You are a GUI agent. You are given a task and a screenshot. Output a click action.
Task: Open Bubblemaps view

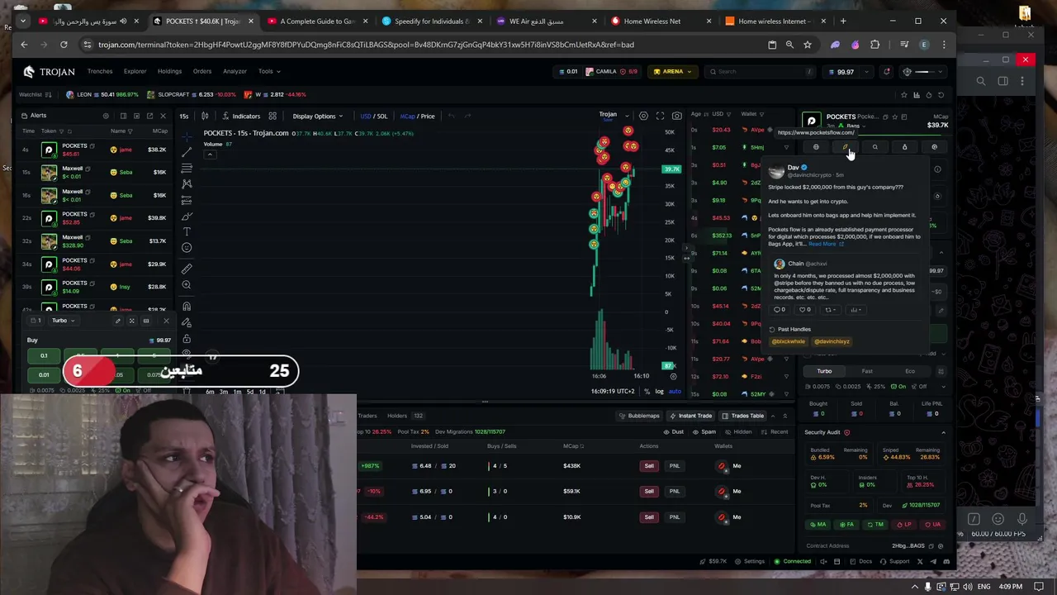point(641,416)
